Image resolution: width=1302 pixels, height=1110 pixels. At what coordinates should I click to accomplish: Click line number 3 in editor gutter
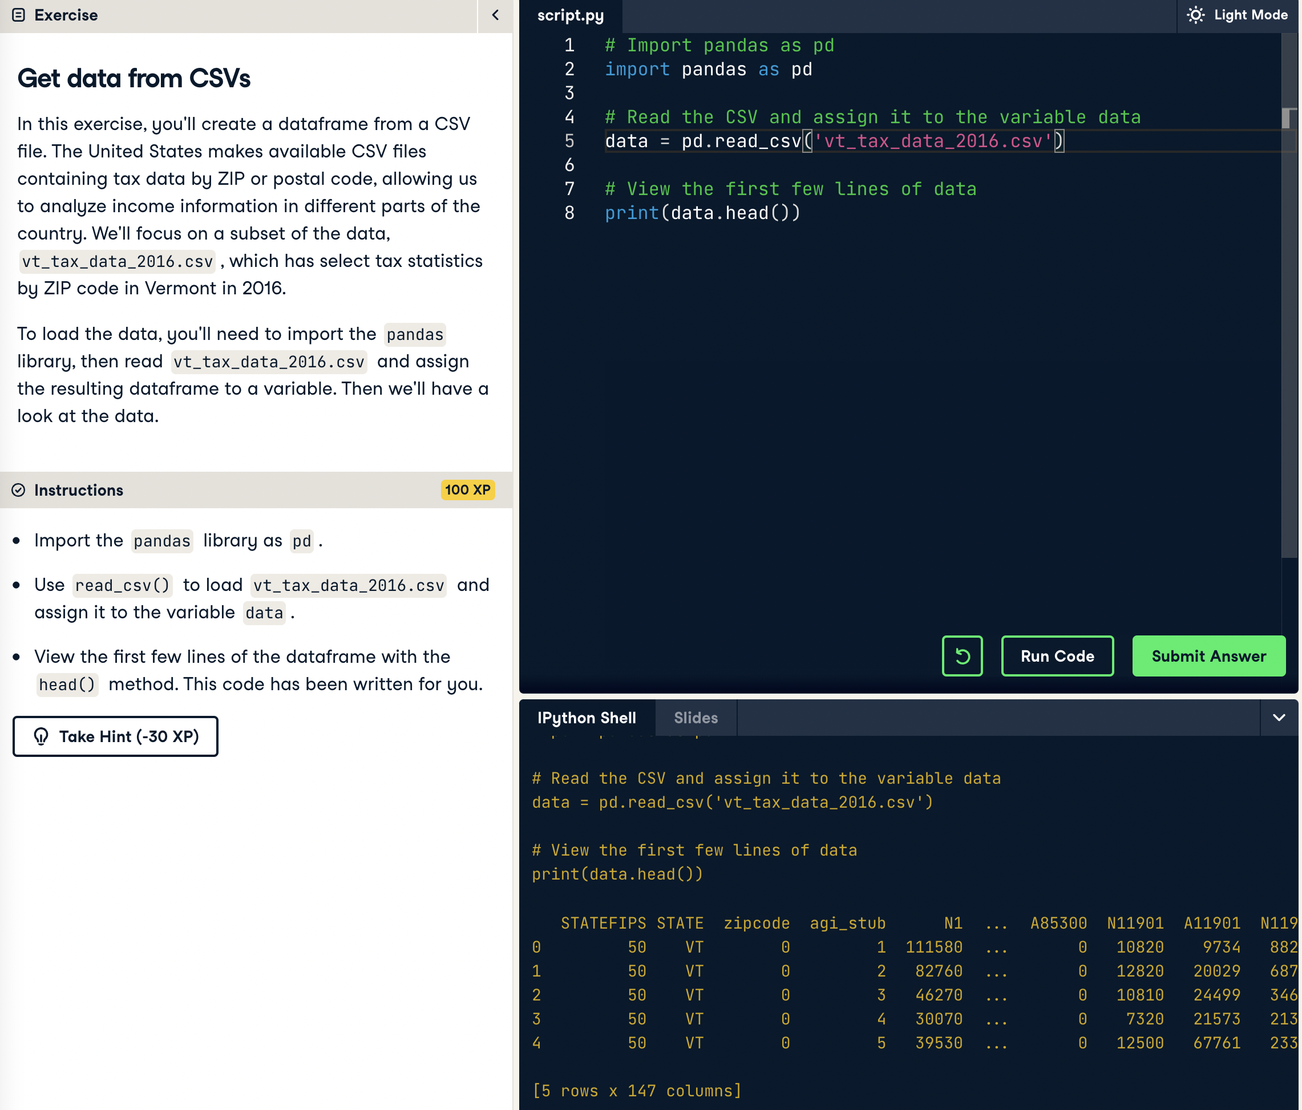click(569, 94)
